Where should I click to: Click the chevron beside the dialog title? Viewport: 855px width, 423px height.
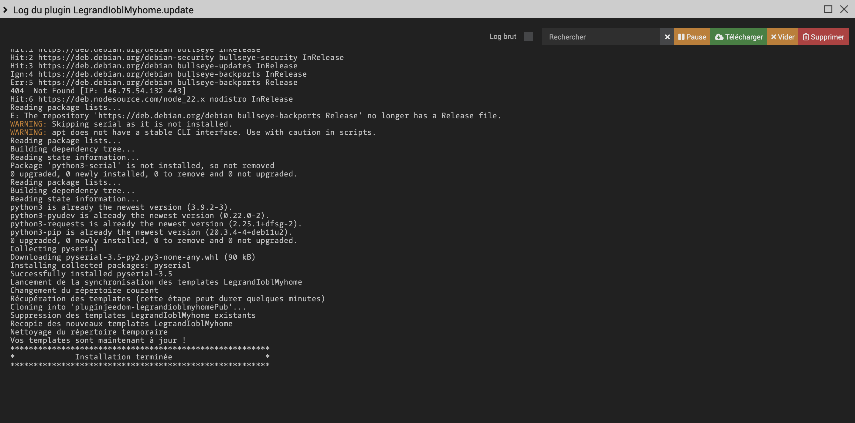[5, 10]
